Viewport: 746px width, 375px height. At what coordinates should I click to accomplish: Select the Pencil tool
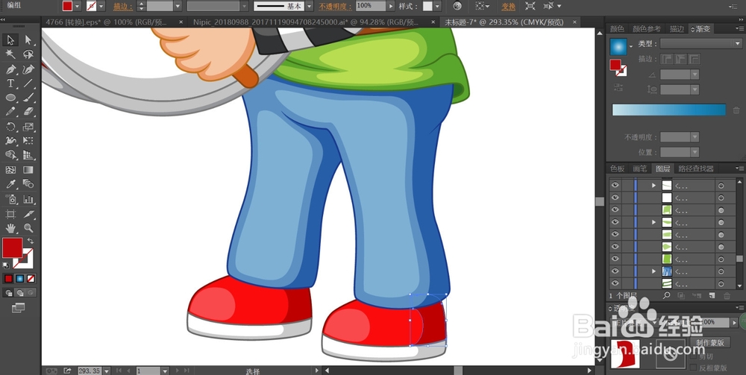pyautogui.click(x=10, y=112)
